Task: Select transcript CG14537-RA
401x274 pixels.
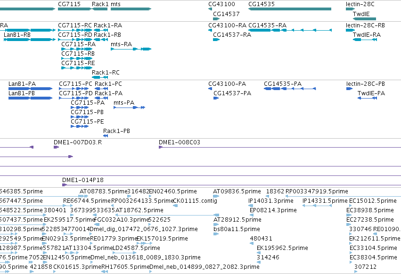Action: tap(232, 35)
